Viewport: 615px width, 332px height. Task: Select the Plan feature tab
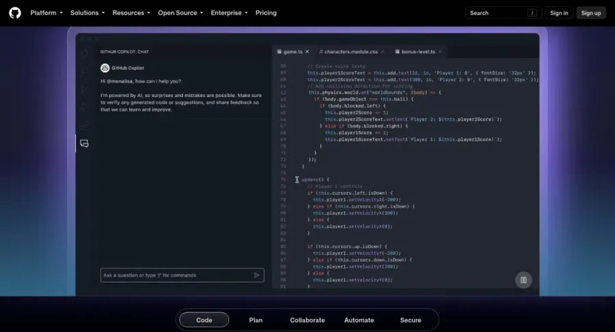tap(256, 320)
